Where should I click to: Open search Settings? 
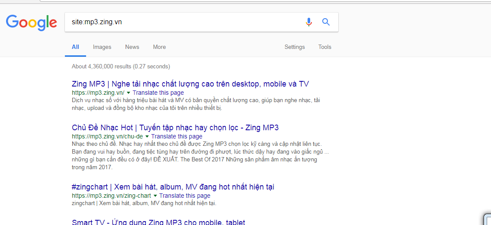pos(295,47)
